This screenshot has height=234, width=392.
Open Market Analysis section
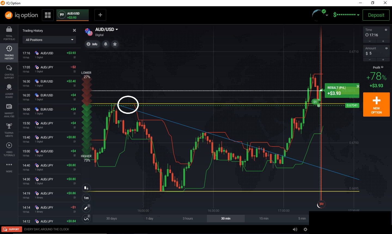tap(9, 111)
